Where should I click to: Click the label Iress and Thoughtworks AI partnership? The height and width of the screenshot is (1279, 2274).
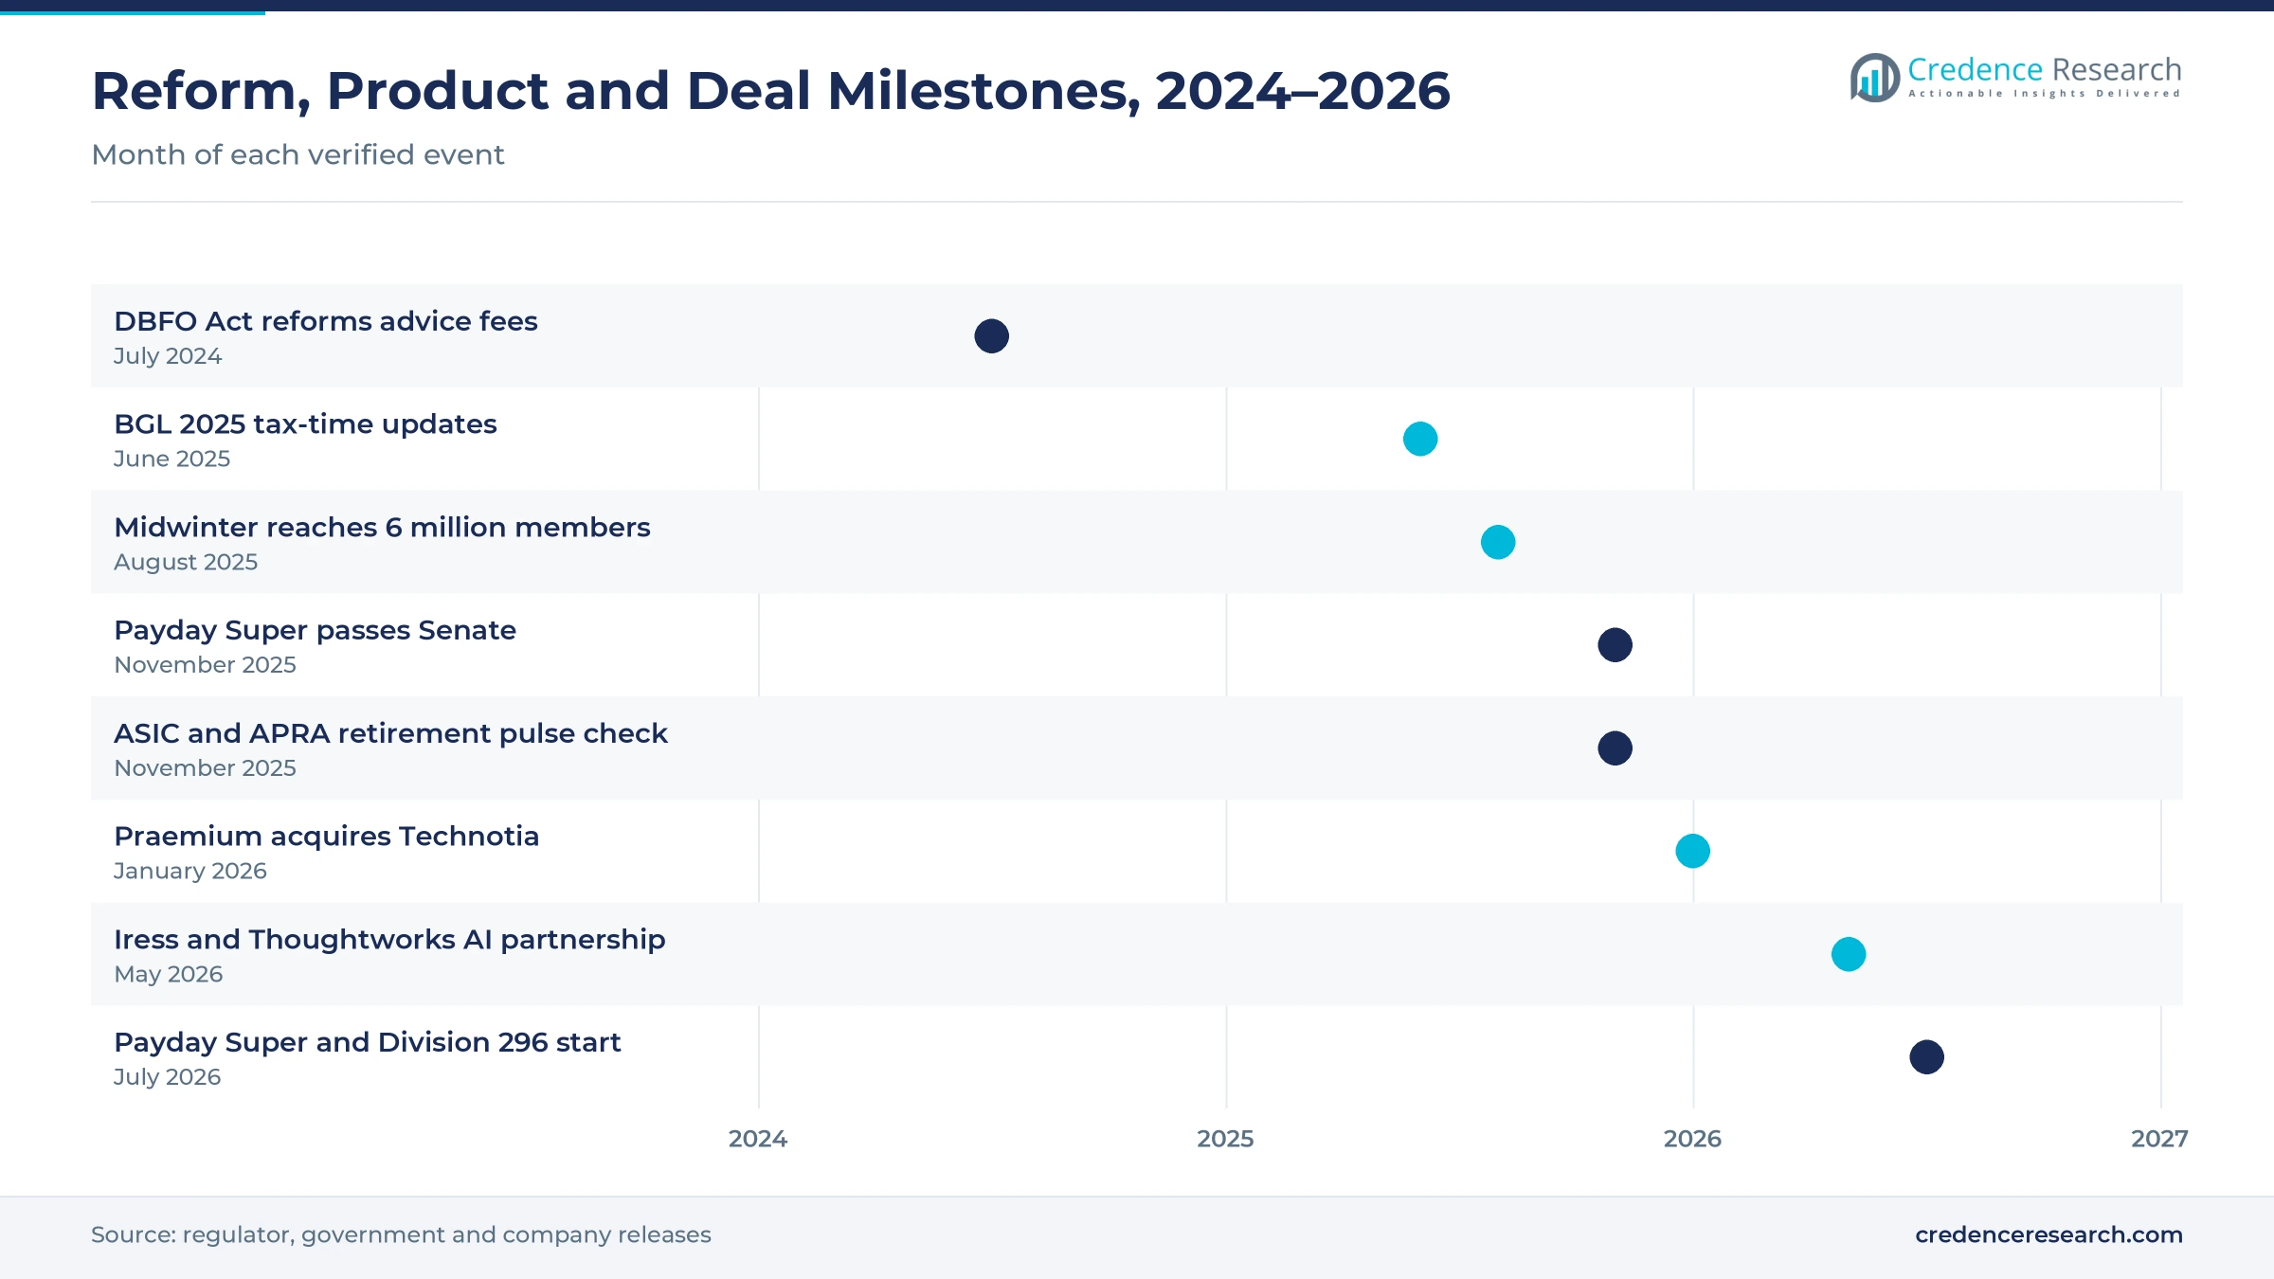coord(389,939)
